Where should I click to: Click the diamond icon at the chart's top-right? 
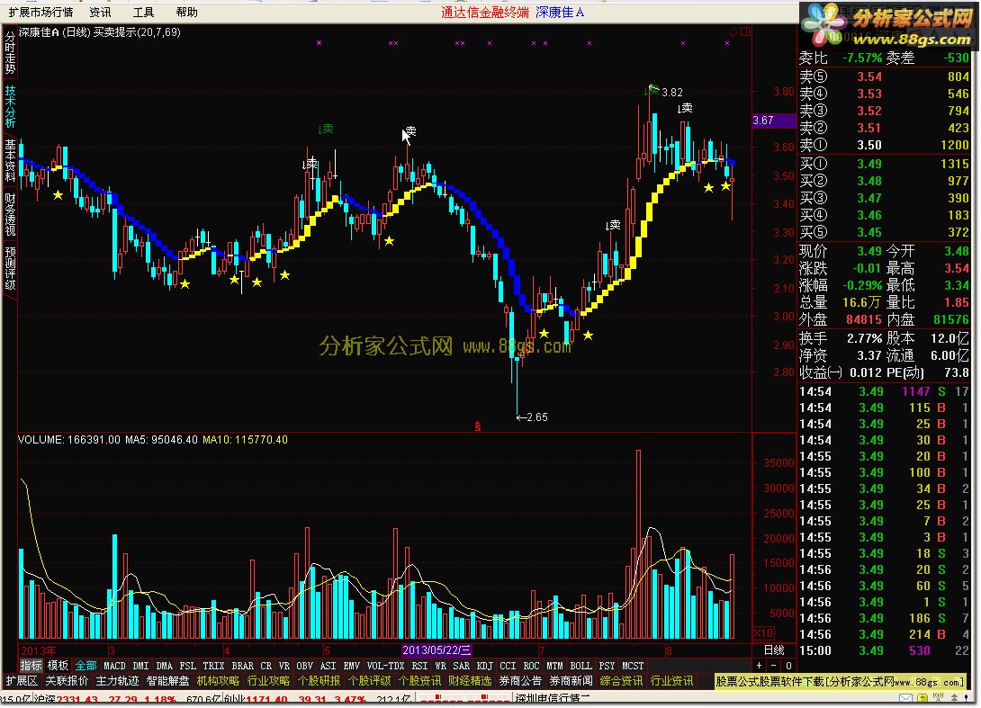[733, 31]
